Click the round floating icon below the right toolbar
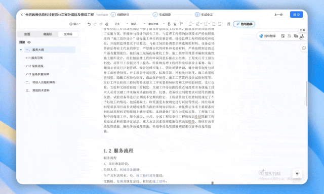Viewport: 324px width, 194px height. click(x=304, y=48)
